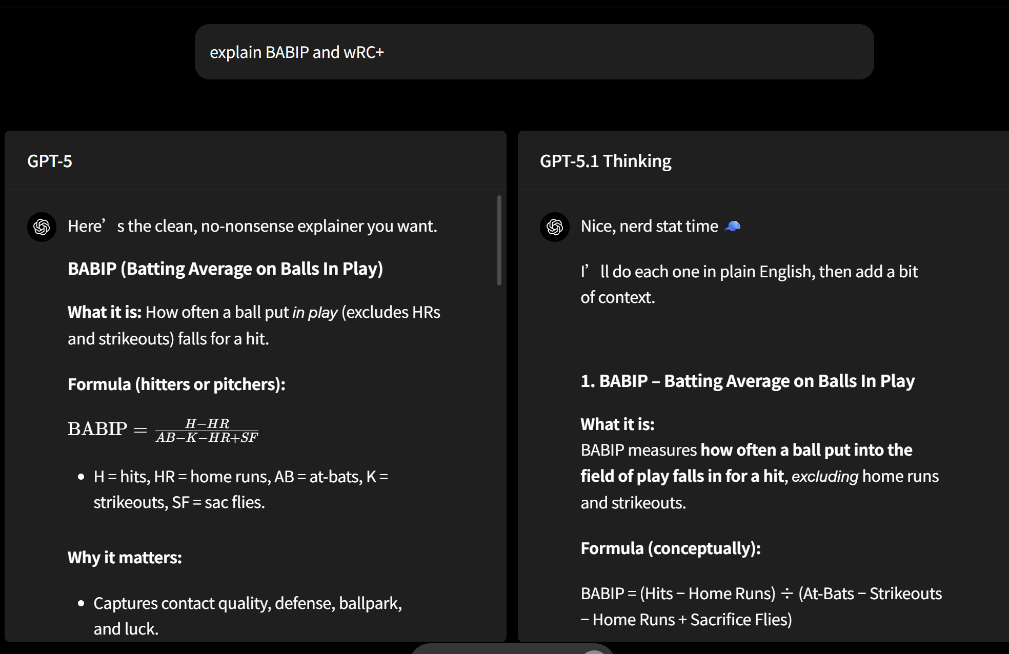Select the GPT-5 panel header
Image resolution: width=1009 pixels, height=654 pixels.
(50, 161)
